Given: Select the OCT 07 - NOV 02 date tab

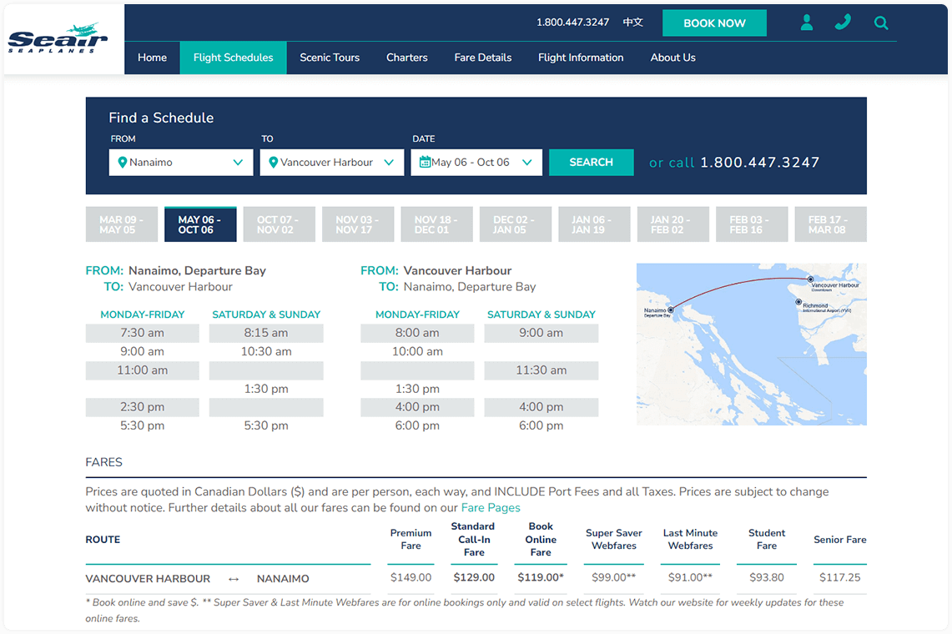Looking at the screenshot, I should point(280,224).
